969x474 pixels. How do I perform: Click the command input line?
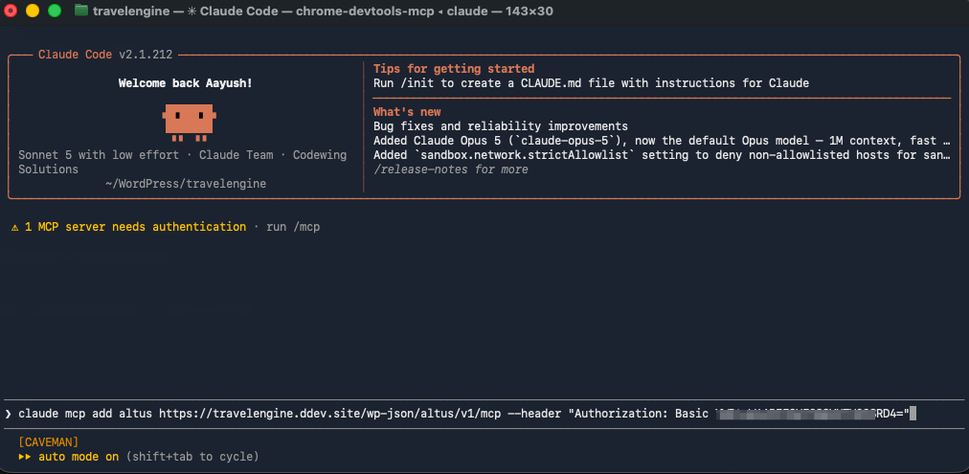pyautogui.click(x=484, y=414)
